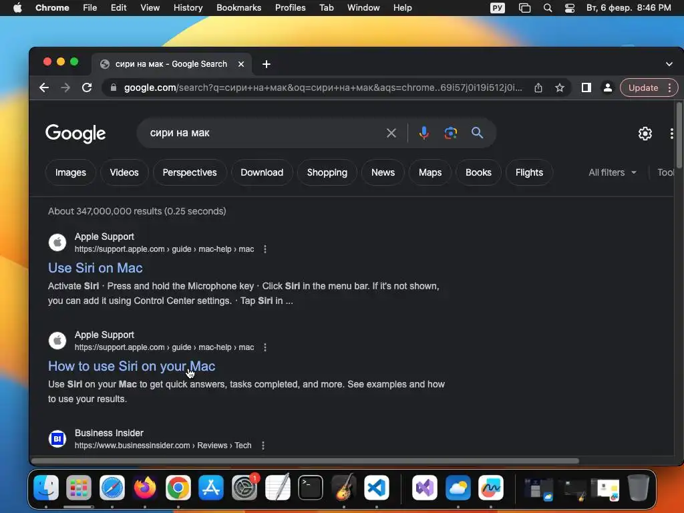Open the View menu

coord(150,8)
